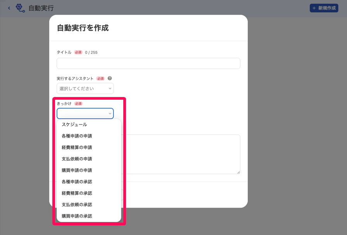Click the 自動実行を作成 dialog heading
Viewport: 347px width, 235px height.
pos(83,28)
